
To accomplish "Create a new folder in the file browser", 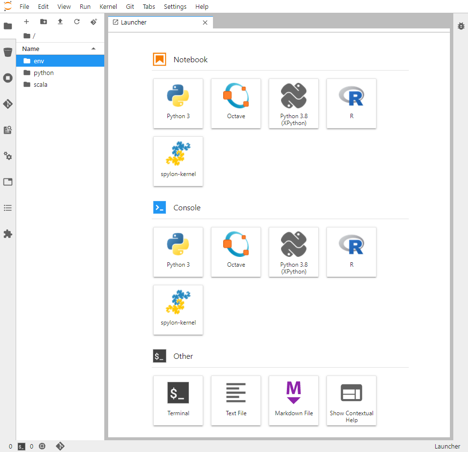I will point(43,22).
